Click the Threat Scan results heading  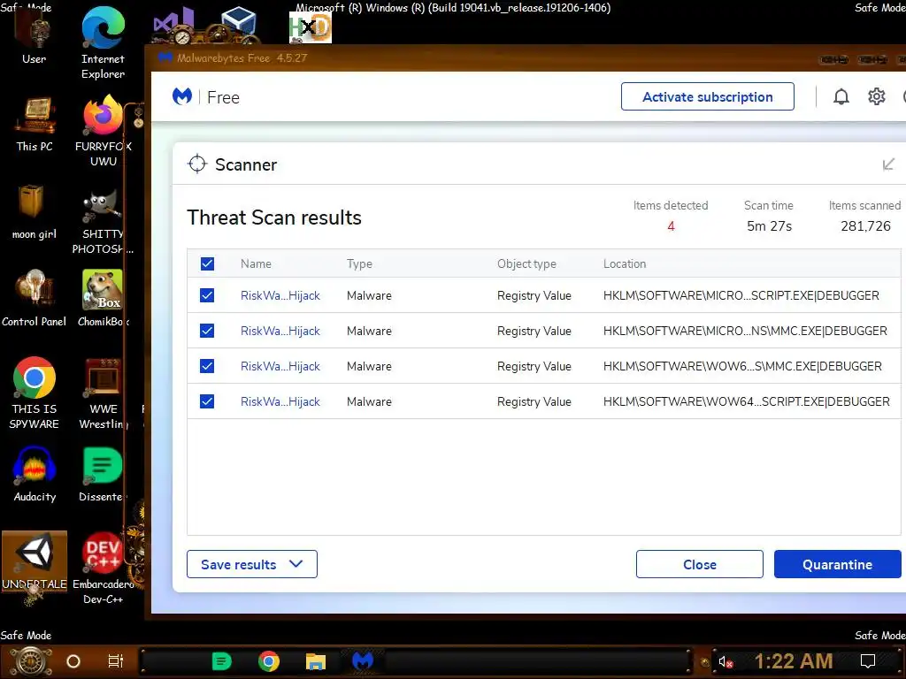coord(274,217)
